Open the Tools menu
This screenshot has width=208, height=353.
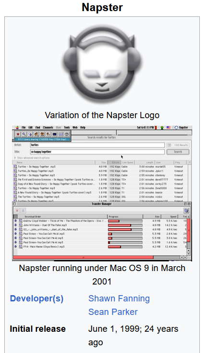coord(67,127)
